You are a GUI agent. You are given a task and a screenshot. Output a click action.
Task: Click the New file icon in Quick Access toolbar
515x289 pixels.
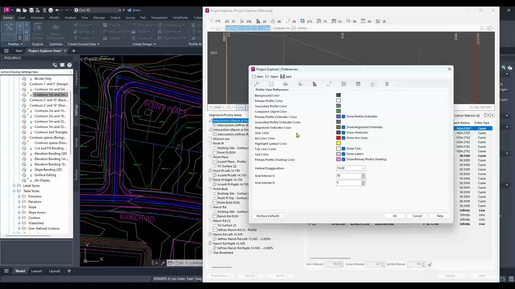(19, 10)
